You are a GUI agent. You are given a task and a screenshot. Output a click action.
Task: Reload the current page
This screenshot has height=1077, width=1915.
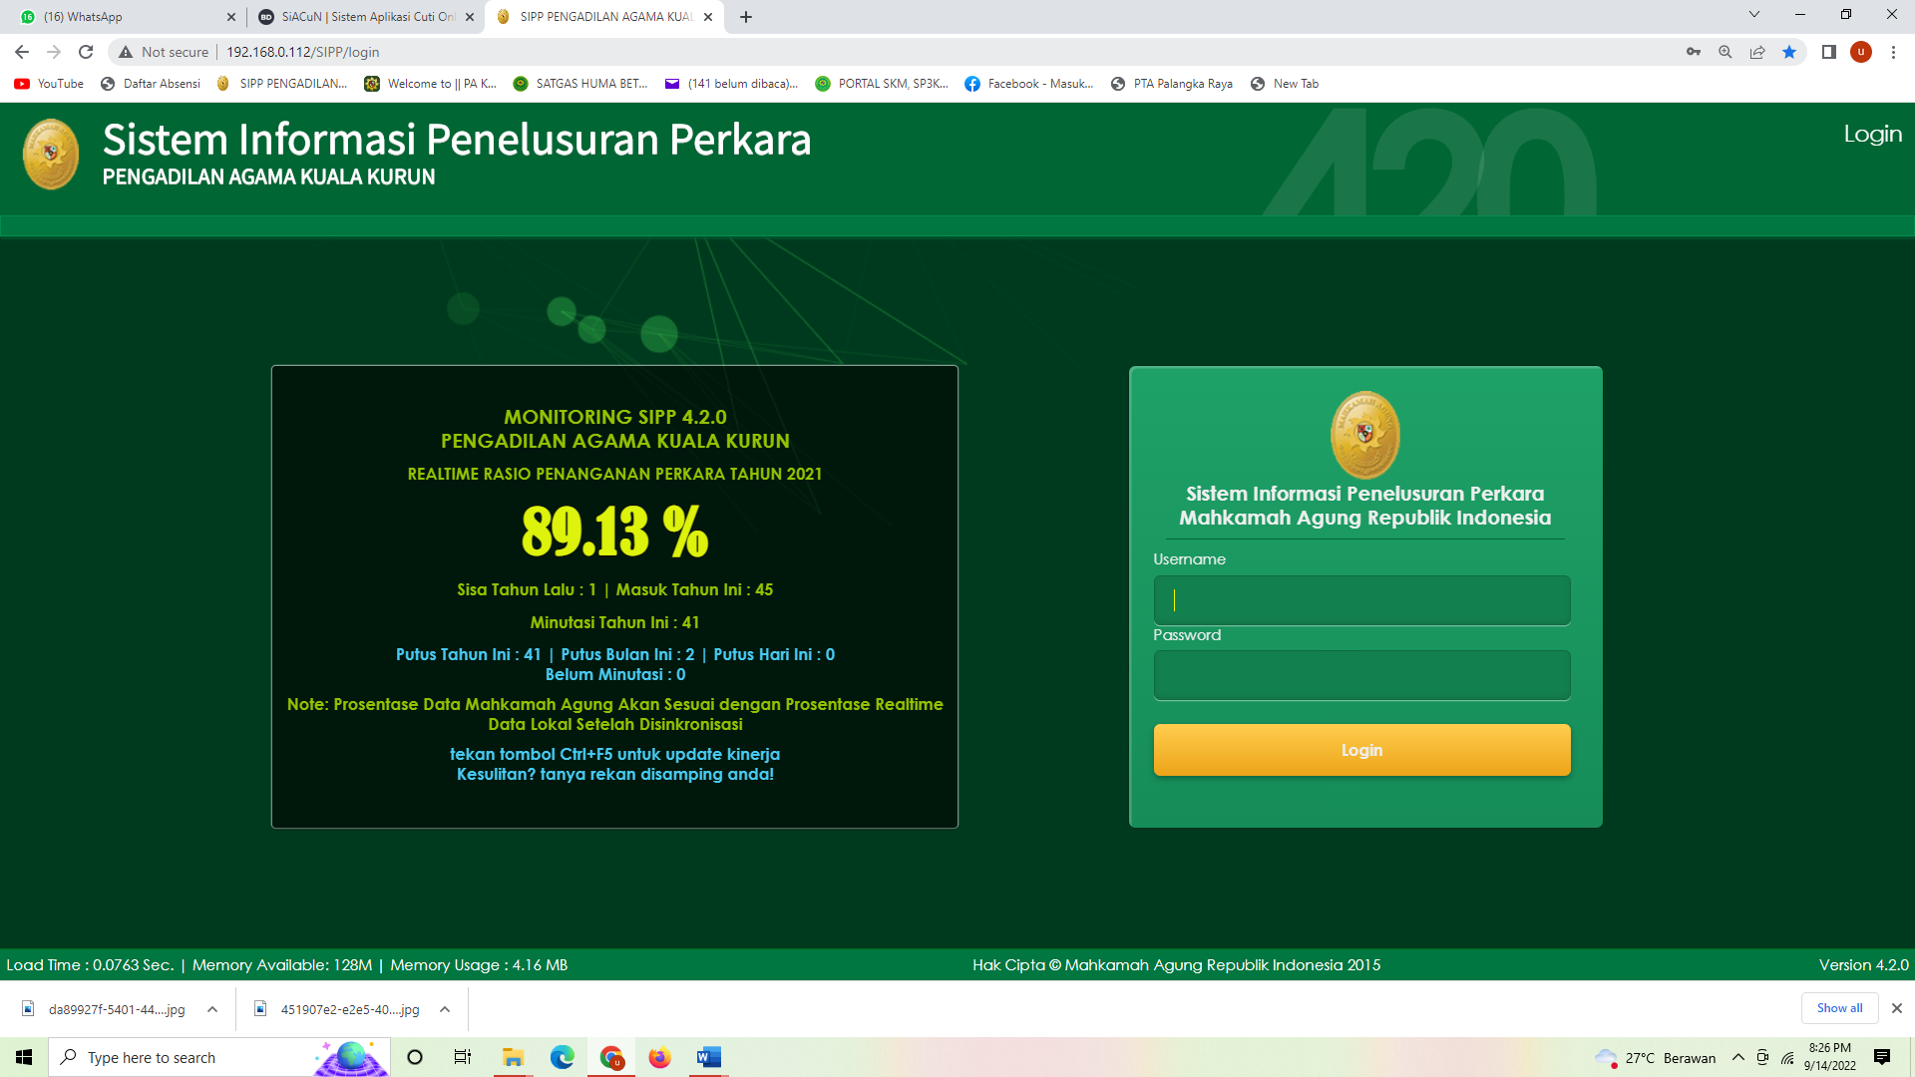(86, 52)
